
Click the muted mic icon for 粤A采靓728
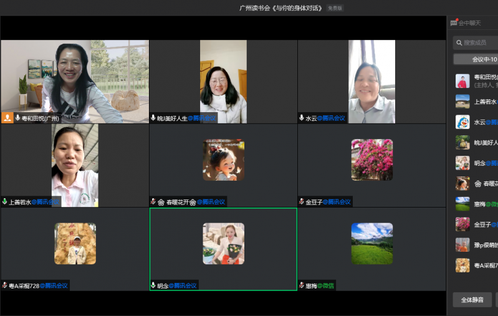5,285
